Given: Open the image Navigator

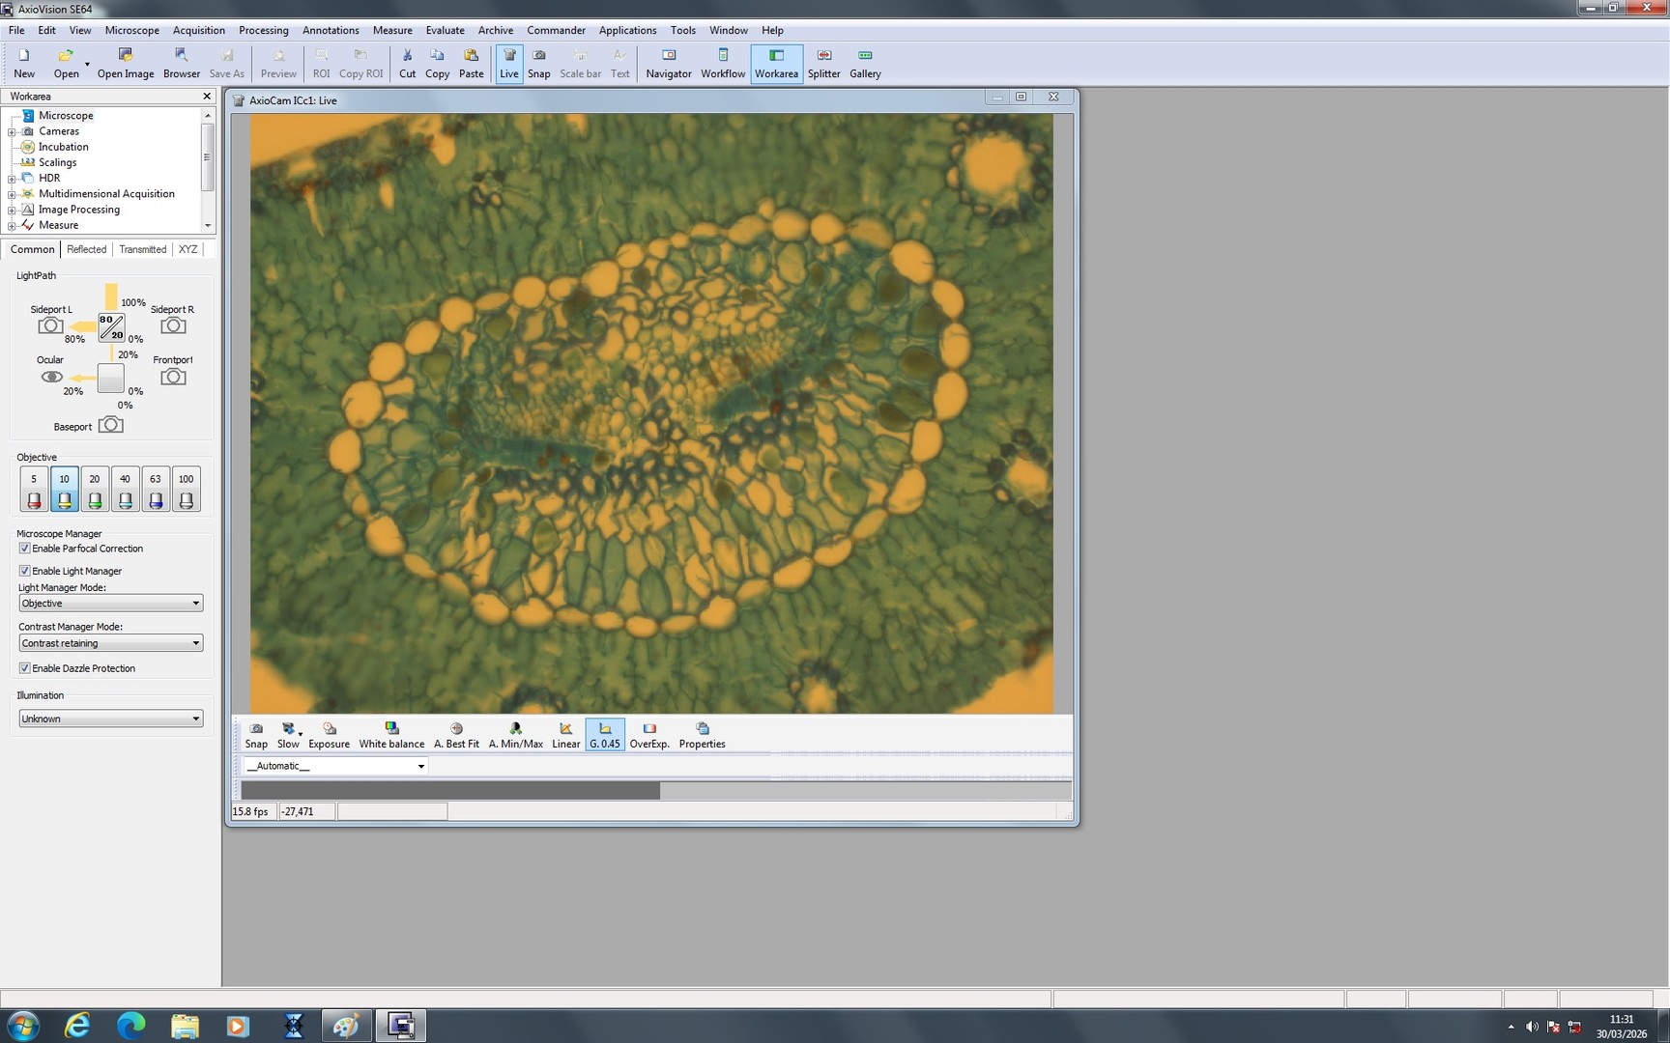Looking at the screenshot, I should 668,63.
